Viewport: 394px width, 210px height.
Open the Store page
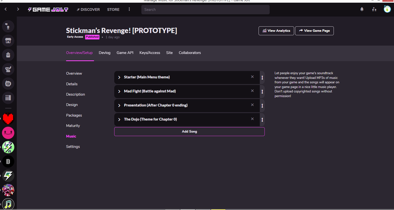click(x=113, y=10)
